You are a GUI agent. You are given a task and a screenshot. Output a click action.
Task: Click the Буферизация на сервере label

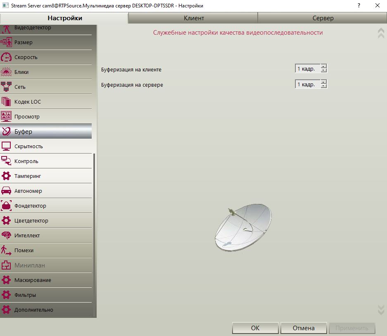coord(132,85)
